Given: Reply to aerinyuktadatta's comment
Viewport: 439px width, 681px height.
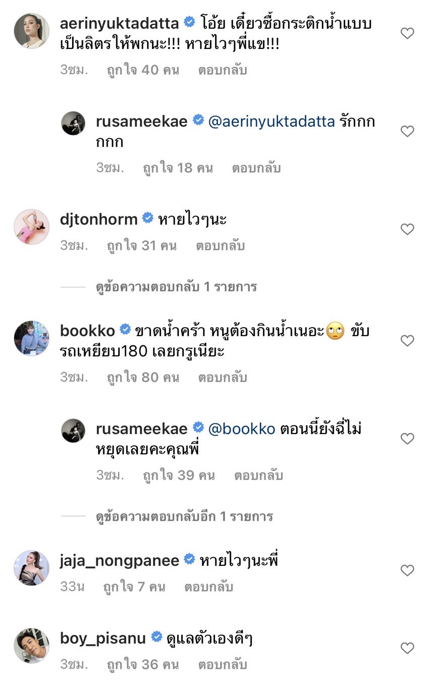Looking at the screenshot, I should pos(222,70).
